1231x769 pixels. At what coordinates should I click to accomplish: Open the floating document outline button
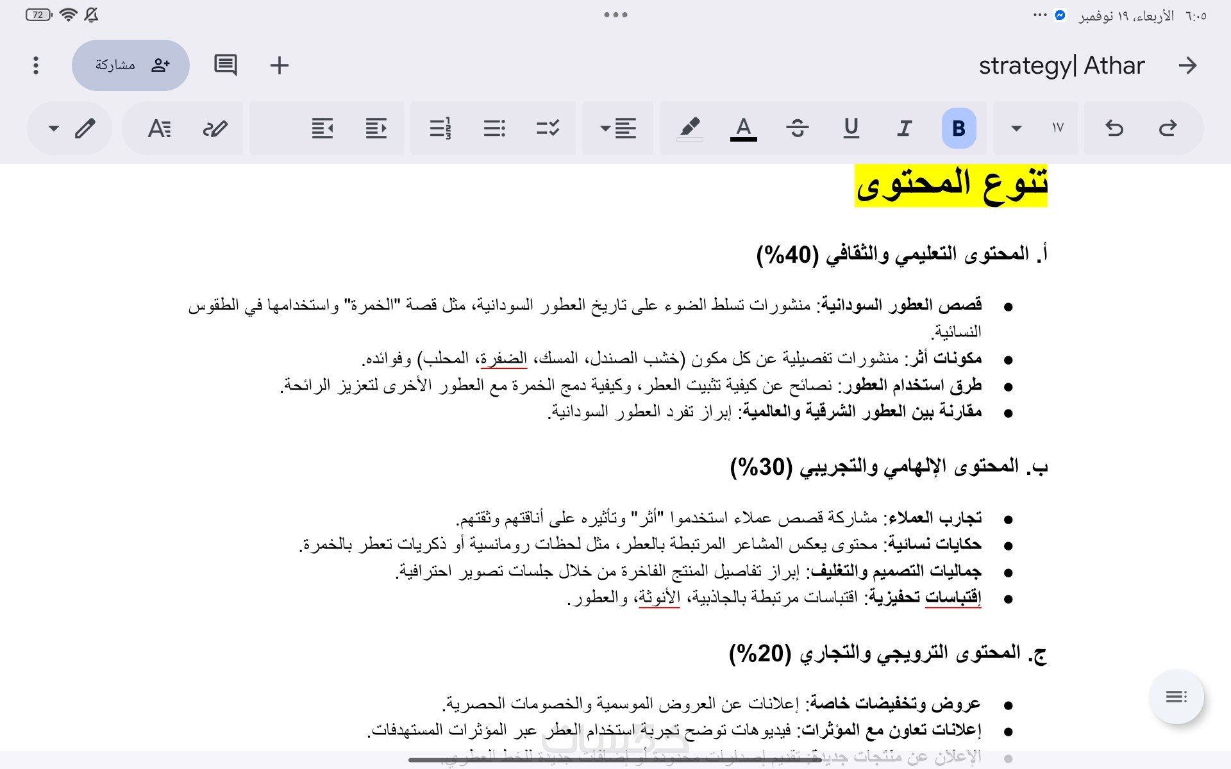click(x=1176, y=697)
